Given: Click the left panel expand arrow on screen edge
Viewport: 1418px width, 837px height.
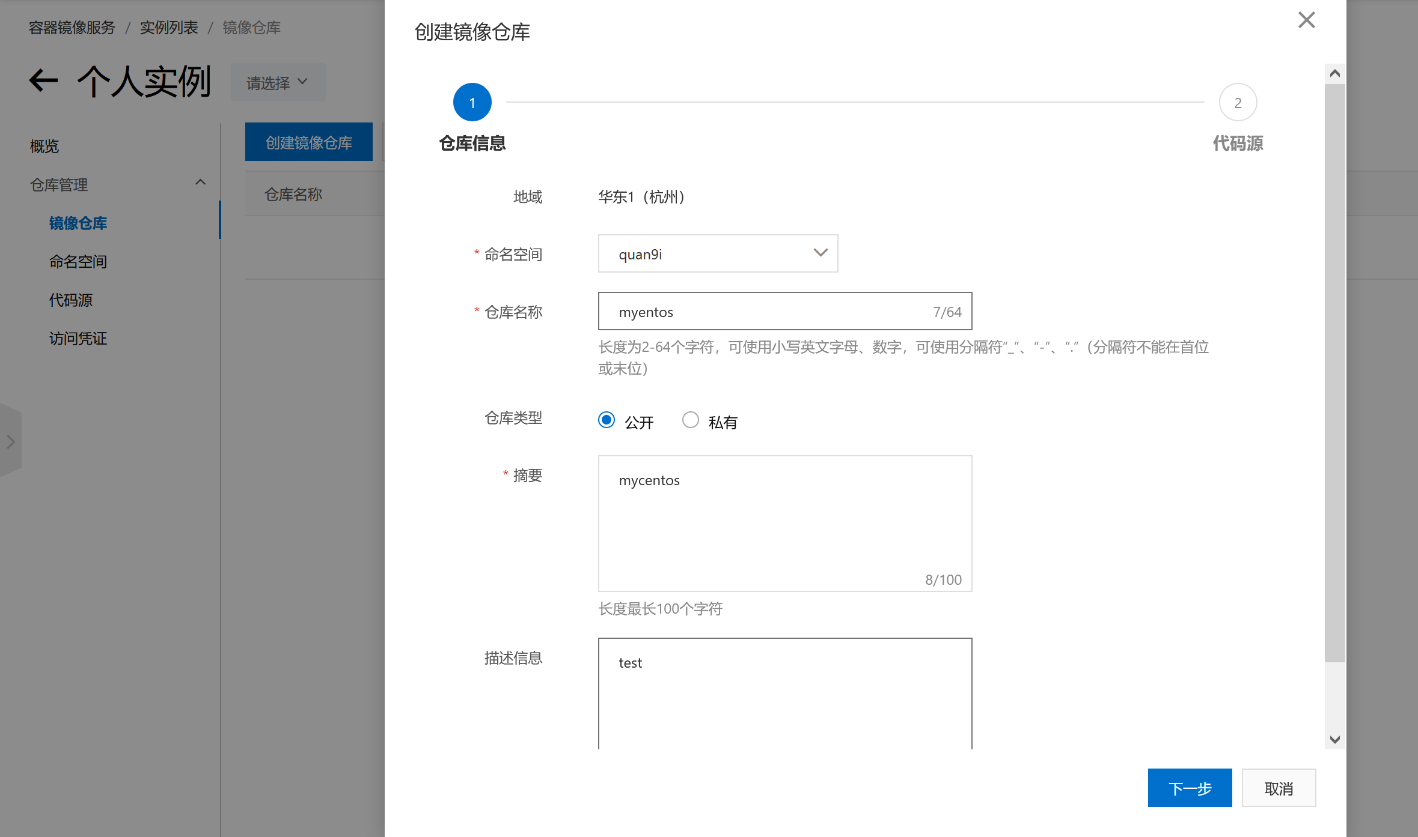Looking at the screenshot, I should [x=10, y=443].
